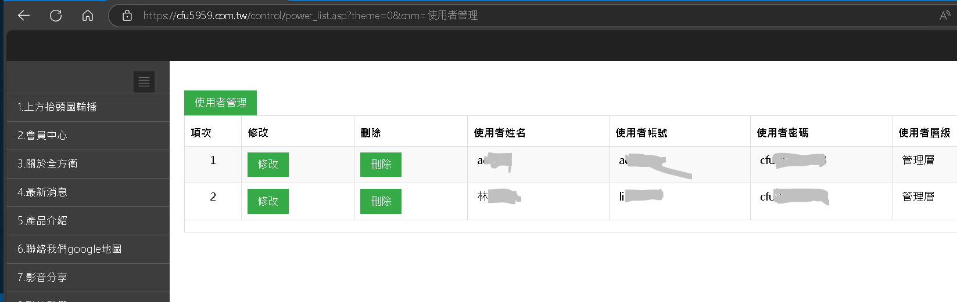Click the 項次 column header
Screen dimensions: 957x302
coord(201,133)
